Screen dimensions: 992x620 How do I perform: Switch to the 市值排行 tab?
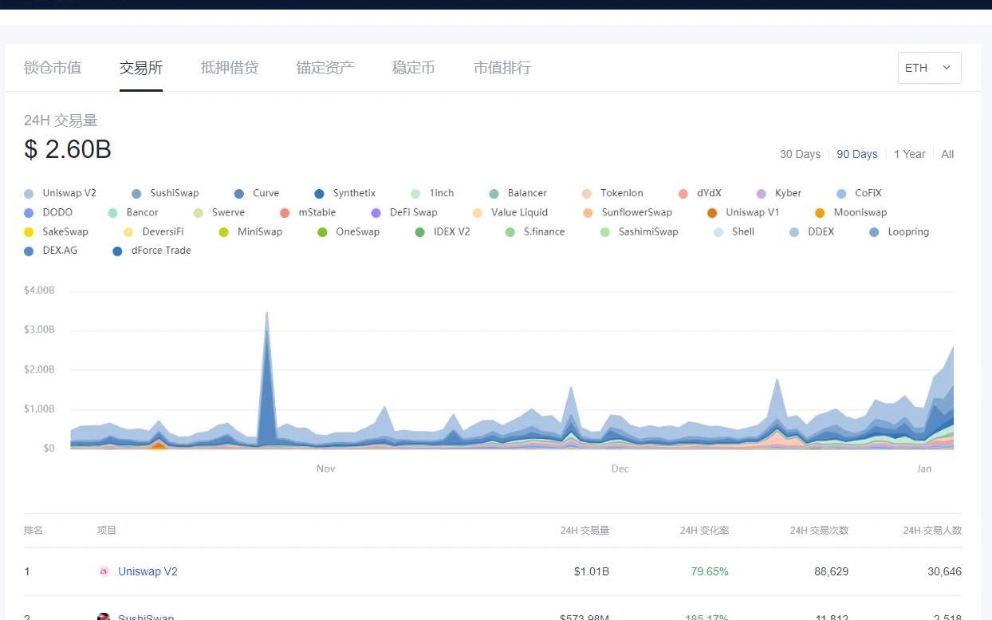[x=502, y=68]
